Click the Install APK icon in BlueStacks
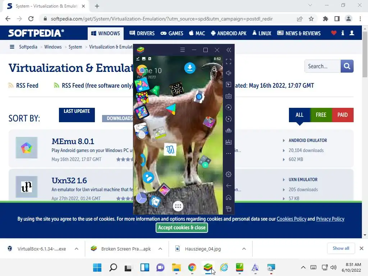The image size is (368, 276). tap(228, 142)
